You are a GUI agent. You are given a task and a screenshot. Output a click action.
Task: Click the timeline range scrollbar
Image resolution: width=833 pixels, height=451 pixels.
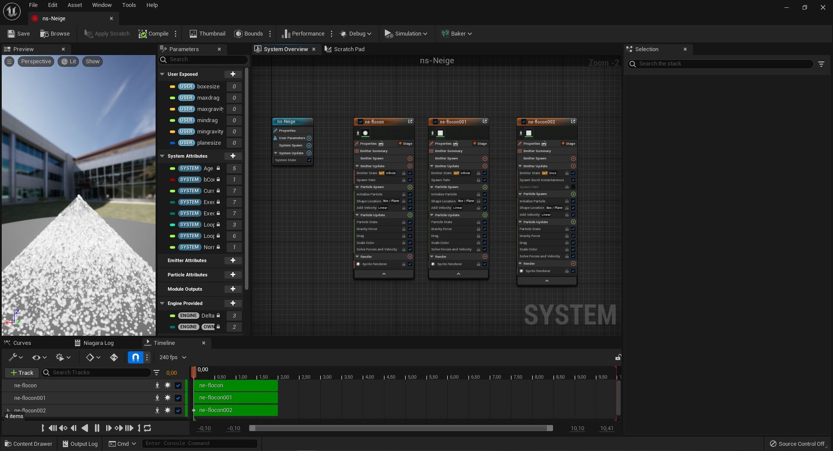click(400, 428)
